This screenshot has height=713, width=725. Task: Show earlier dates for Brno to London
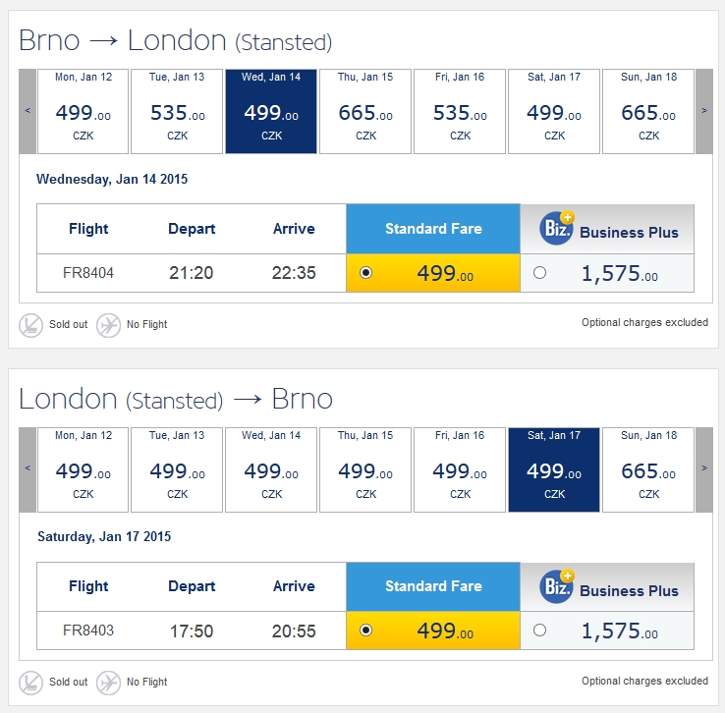pyautogui.click(x=28, y=111)
